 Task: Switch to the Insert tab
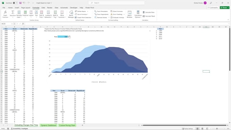tap(17, 8)
